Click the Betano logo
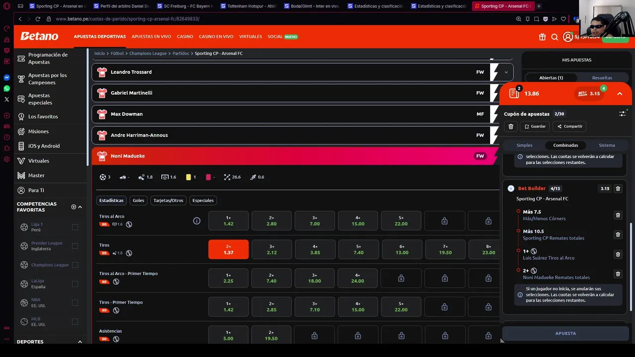Viewport: 635px width, 357px height. (x=39, y=36)
